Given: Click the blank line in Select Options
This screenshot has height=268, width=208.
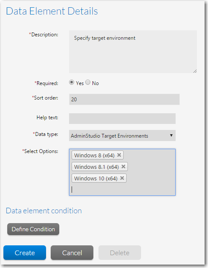Looking at the screenshot, I should click(122, 189).
